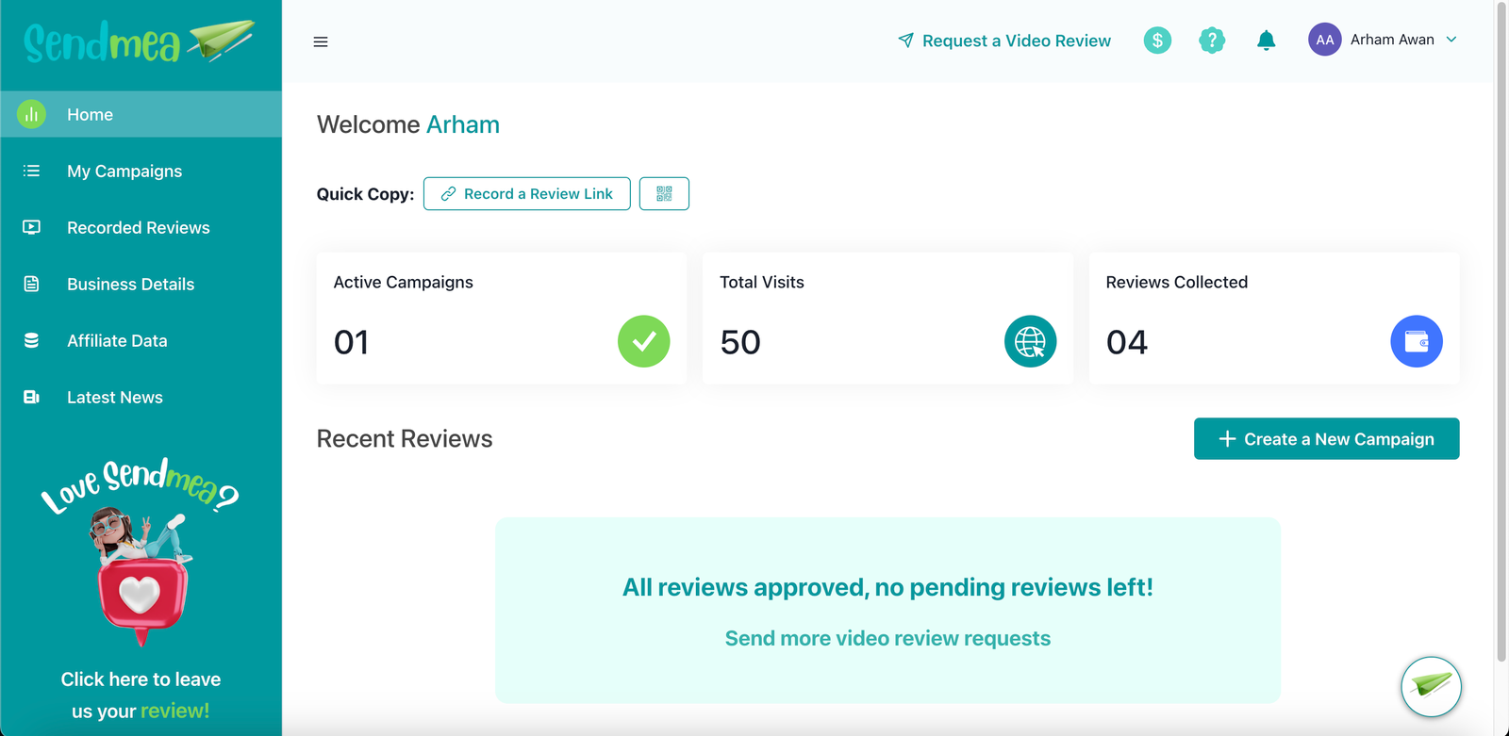Click the globe Total Visits icon

[1030, 341]
